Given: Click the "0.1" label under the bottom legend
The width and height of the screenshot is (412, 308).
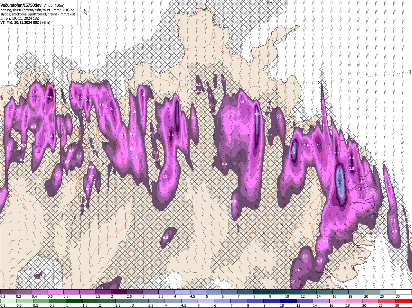Looking at the screenshot, I should 3,305.
